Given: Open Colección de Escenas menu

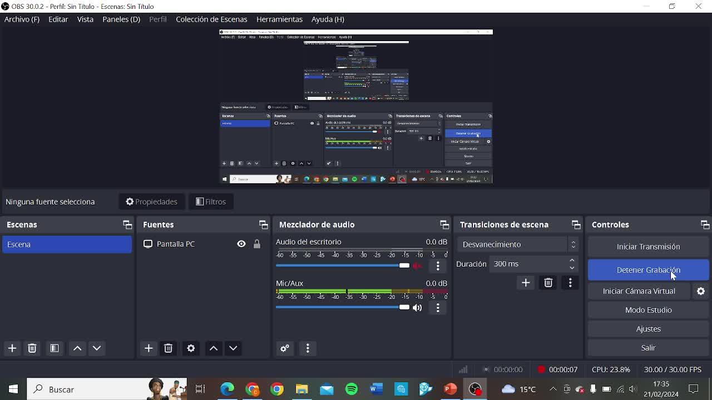Looking at the screenshot, I should pyautogui.click(x=211, y=19).
